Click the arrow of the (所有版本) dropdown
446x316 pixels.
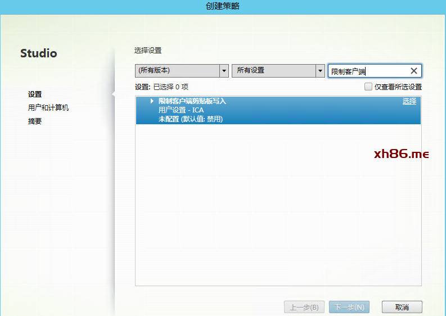(224, 71)
